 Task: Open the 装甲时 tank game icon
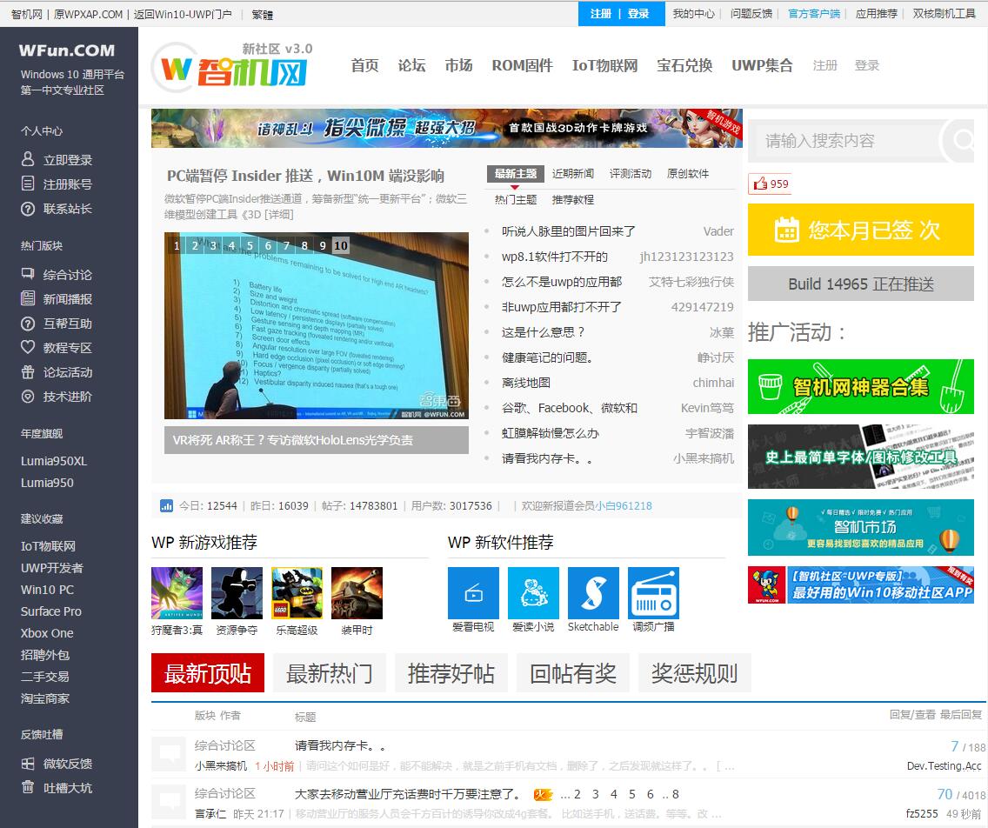tap(357, 593)
